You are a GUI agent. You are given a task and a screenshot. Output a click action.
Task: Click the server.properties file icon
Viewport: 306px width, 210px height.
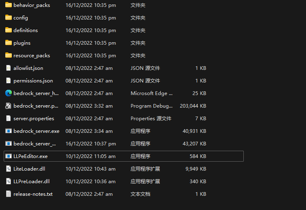point(9,118)
